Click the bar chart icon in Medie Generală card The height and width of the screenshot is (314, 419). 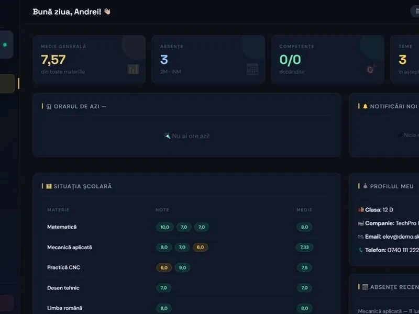coord(133,69)
